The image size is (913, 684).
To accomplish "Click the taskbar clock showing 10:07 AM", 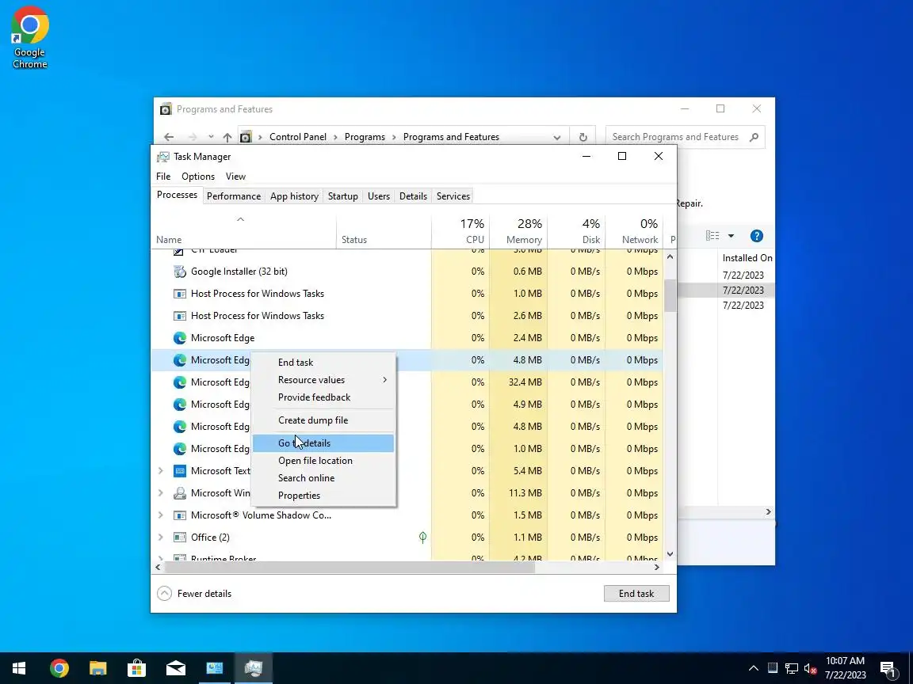I will click(x=845, y=668).
